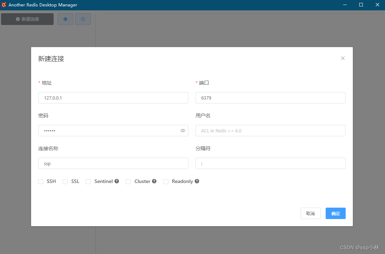Enable the Readonly option
The height and width of the screenshot is (254, 385).
click(166, 181)
